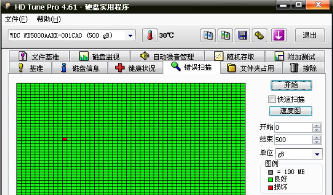This screenshot has width=333, height=195.
Task: Select the 随机存取 tab
Action: 235,56
